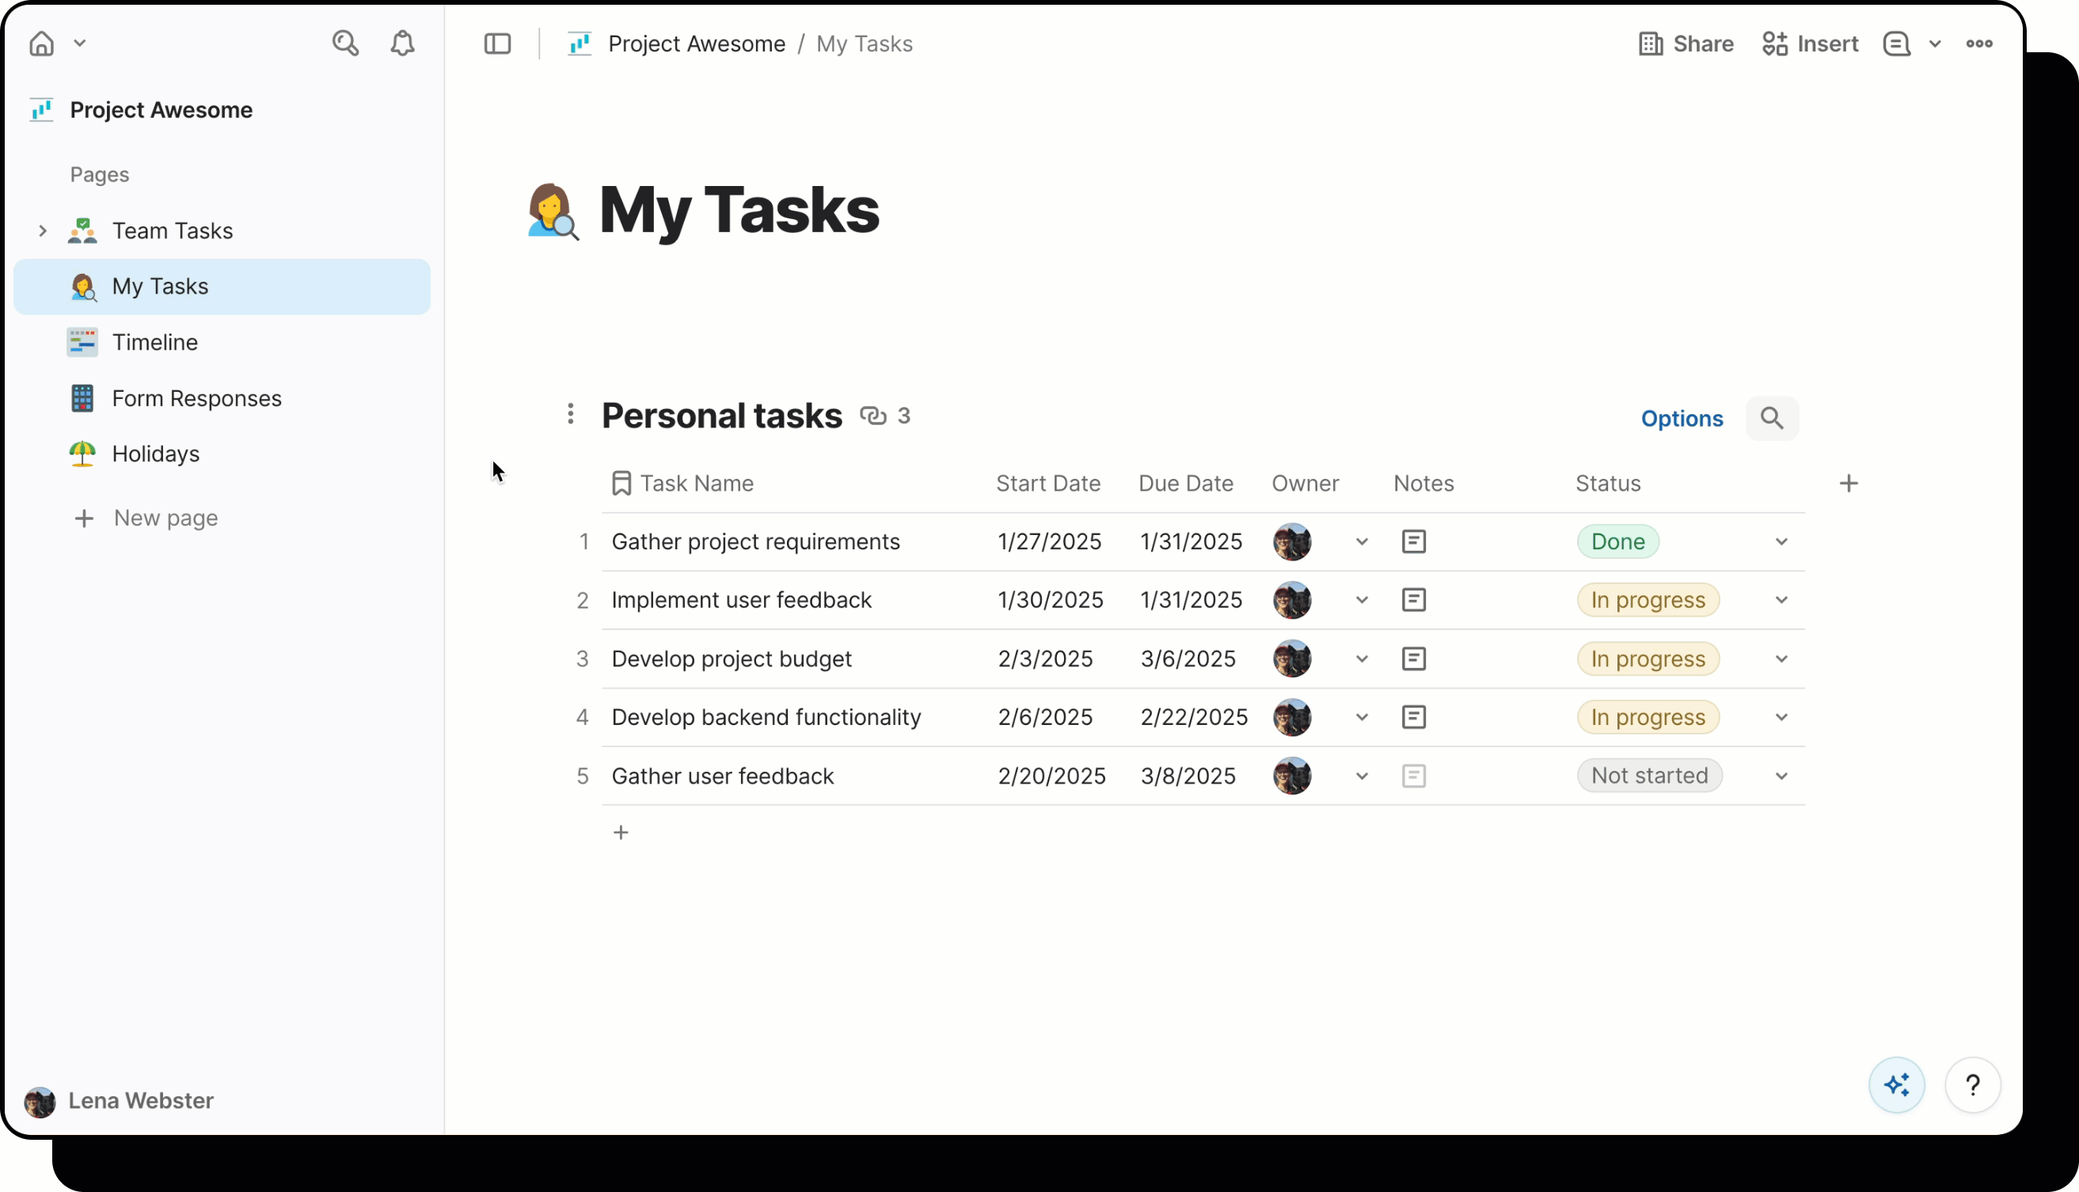Screen dimensions: 2079x1192
Task: Open Owner dropdown for Implement user feedback
Action: pos(1361,600)
